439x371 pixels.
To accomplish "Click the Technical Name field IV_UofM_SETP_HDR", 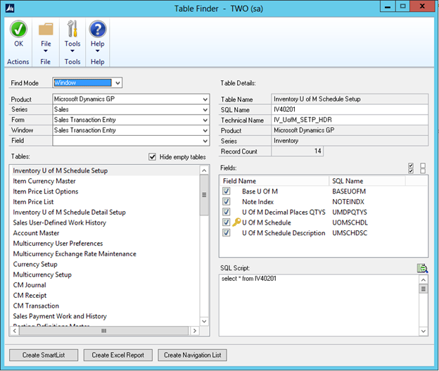I will (350, 120).
